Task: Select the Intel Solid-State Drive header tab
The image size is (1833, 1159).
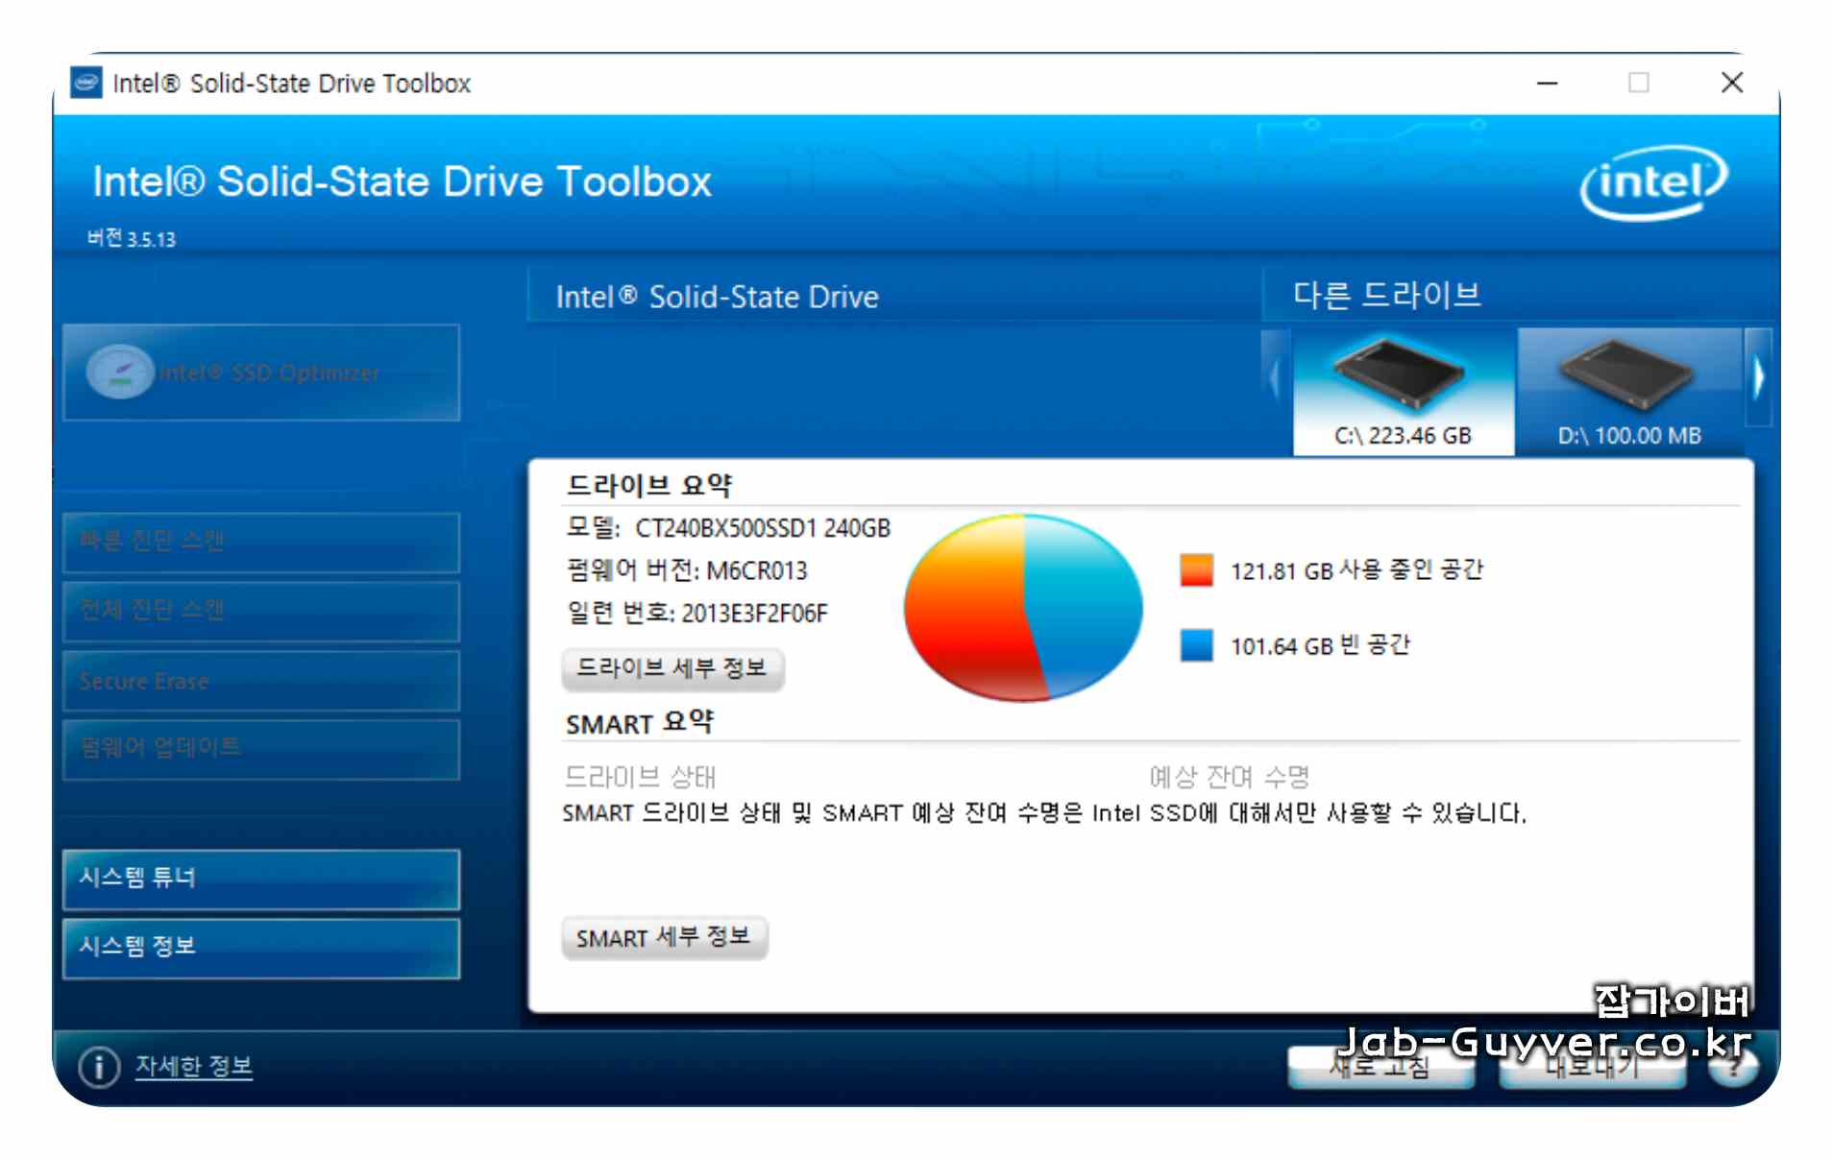Action: tap(893, 296)
